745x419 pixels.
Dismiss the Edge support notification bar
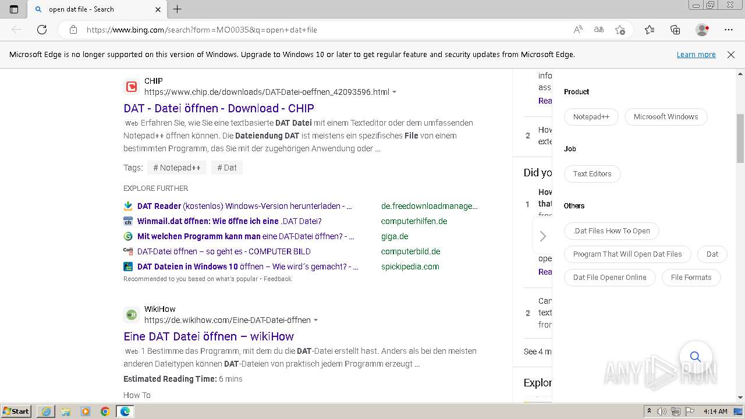point(731,55)
